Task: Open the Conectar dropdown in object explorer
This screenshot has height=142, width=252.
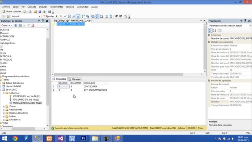Action: [7, 25]
